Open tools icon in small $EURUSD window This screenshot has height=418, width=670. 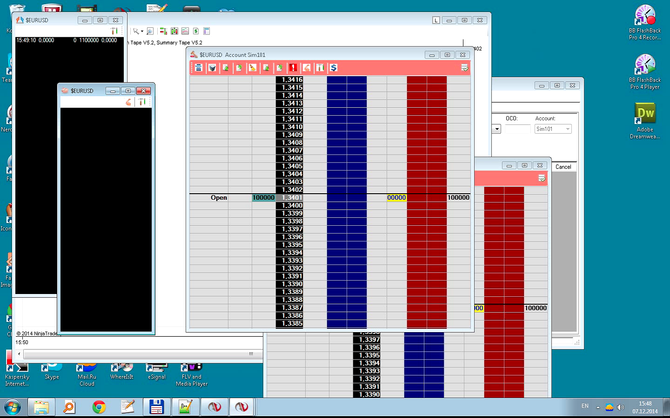[142, 102]
